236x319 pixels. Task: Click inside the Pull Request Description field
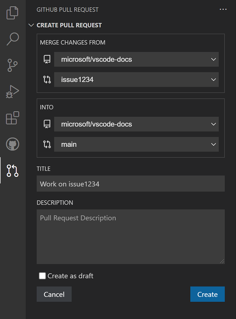coord(131,234)
